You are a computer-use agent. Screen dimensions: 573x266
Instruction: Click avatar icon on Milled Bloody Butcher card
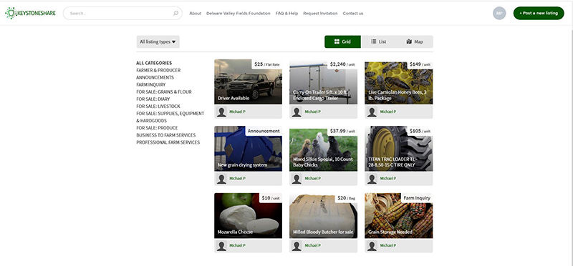(x=297, y=246)
